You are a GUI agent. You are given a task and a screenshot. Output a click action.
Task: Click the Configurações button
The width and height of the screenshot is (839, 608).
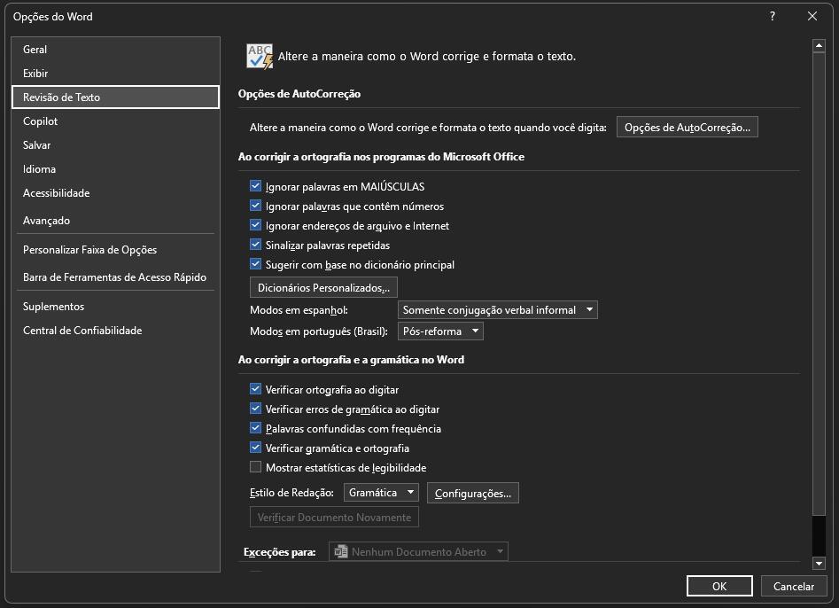[x=473, y=493]
